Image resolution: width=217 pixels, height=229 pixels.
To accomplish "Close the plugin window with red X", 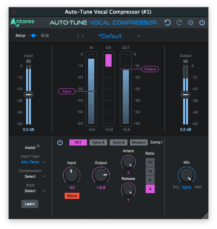I will click(x=14, y=12).
